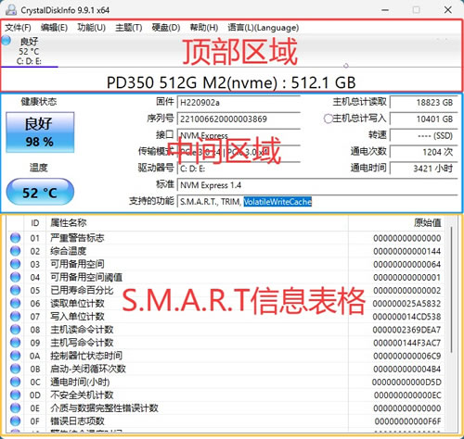Select the 已用寿命百分比 attribute row

[226, 290]
